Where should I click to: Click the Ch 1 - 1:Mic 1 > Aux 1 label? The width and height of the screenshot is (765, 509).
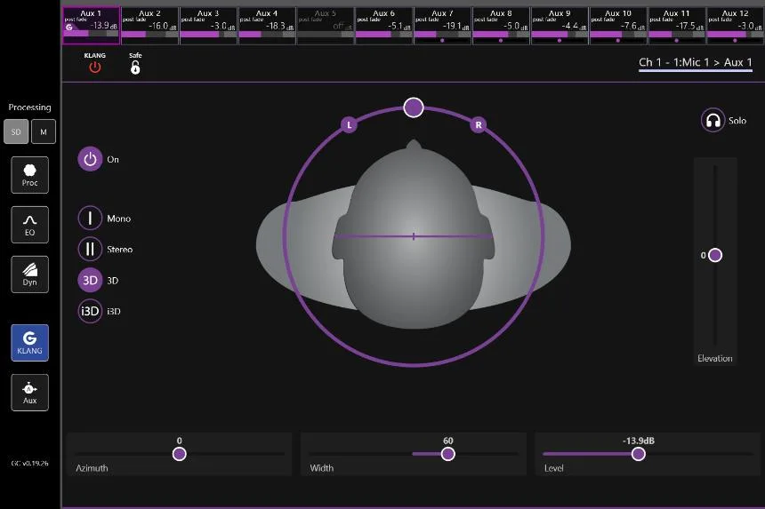696,62
